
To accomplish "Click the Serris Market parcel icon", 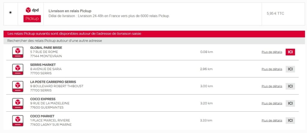I will pyautogui.click(x=18, y=69).
